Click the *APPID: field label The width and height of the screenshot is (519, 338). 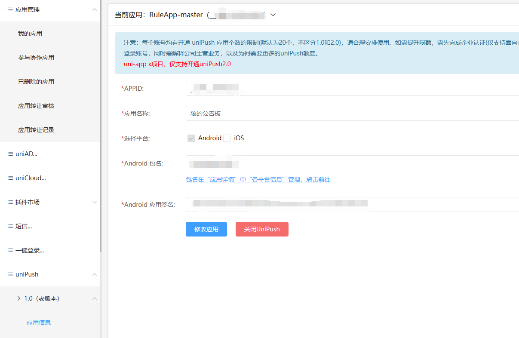pyautogui.click(x=132, y=89)
